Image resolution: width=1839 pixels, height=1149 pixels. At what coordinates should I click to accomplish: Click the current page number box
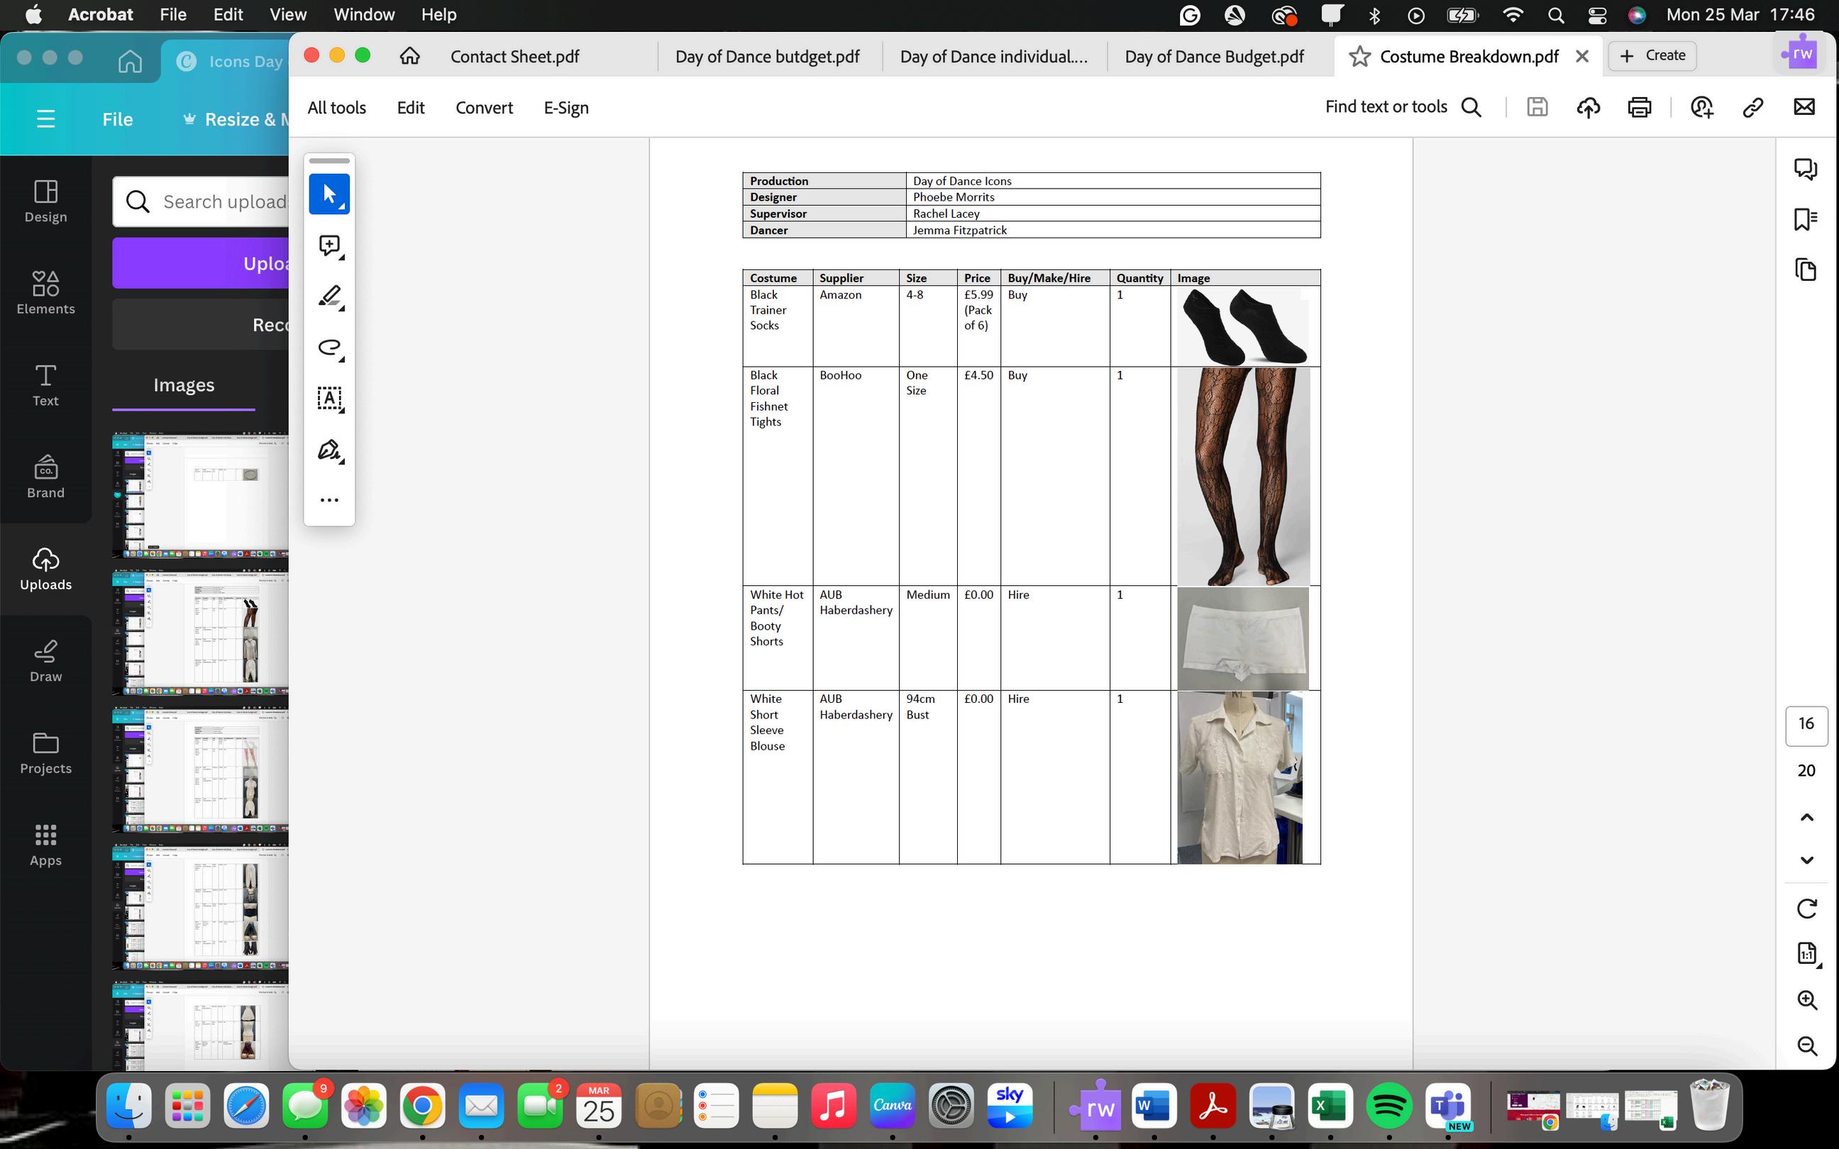[x=1806, y=723]
